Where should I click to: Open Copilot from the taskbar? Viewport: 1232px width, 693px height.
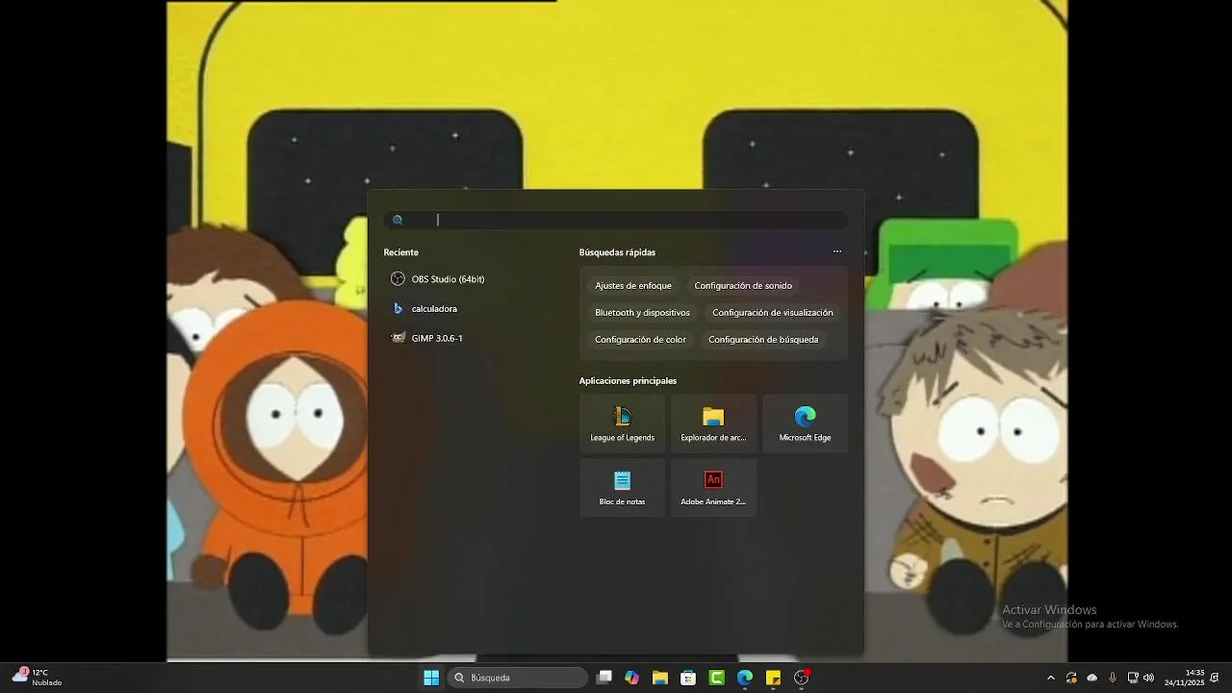[x=631, y=678]
